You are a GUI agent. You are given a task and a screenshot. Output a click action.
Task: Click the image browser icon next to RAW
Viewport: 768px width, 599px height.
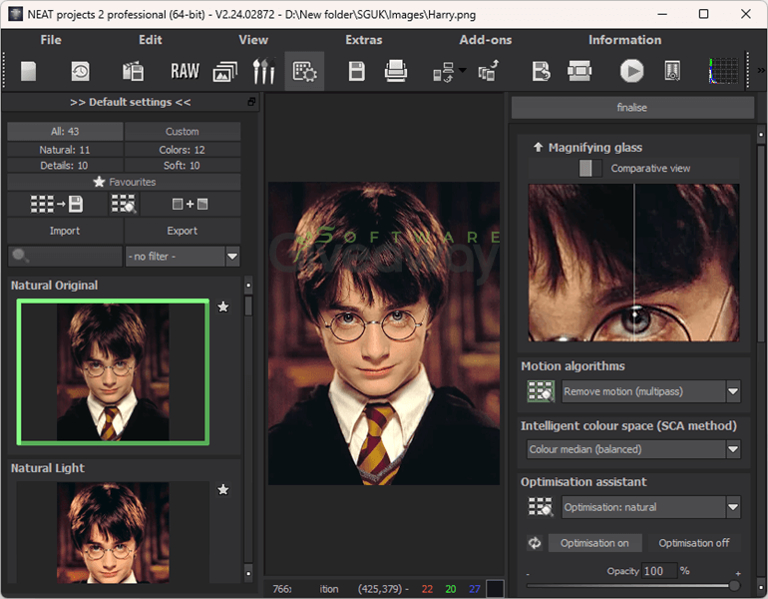[x=133, y=72]
